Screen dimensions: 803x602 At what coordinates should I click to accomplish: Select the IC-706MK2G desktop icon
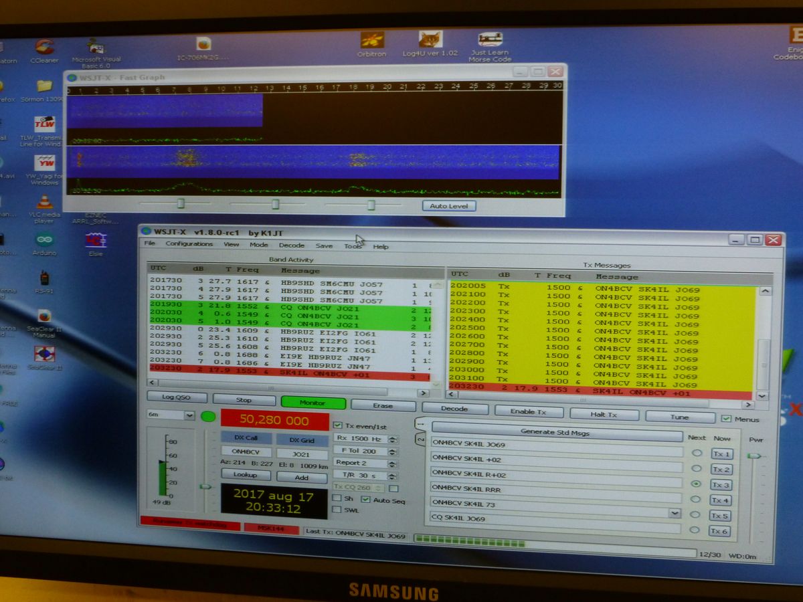point(203,49)
